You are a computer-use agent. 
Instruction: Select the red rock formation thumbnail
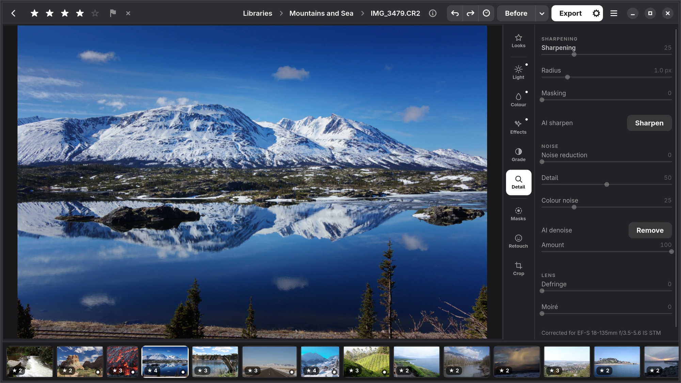[x=80, y=362]
